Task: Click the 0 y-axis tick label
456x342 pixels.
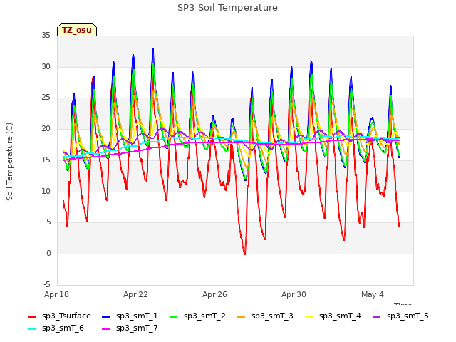Action: (48, 254)
